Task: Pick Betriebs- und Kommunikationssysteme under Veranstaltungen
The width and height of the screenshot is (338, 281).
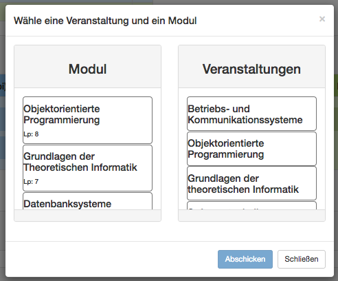Action: (x=251, y=114)
